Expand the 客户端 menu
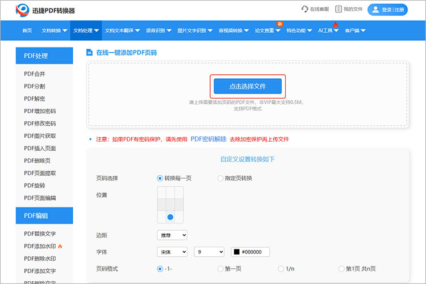426x284 pixels. (355, 31)
